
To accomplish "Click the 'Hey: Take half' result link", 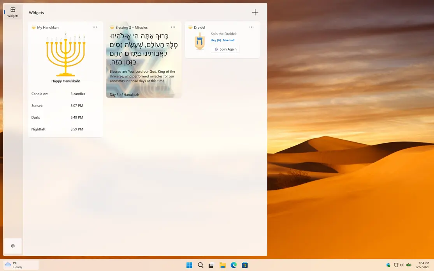I will [x=223, y=40].
